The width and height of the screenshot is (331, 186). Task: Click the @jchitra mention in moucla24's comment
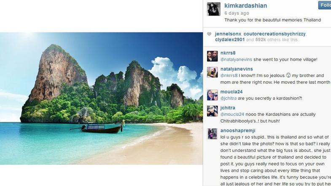click(x=228, y=98)
